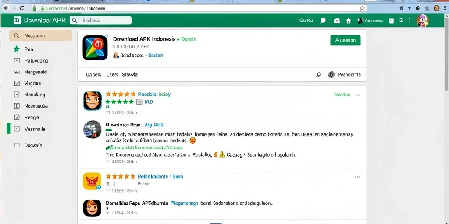Click the camera icon in header
This screenshot has height=224, width=449.
click(337, 21)
